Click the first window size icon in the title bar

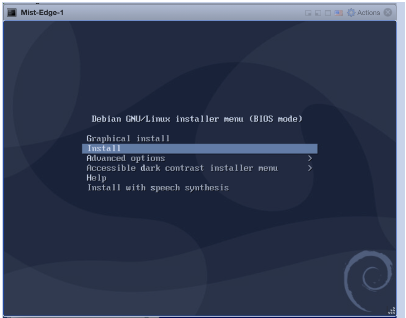(x=308, y=13)
